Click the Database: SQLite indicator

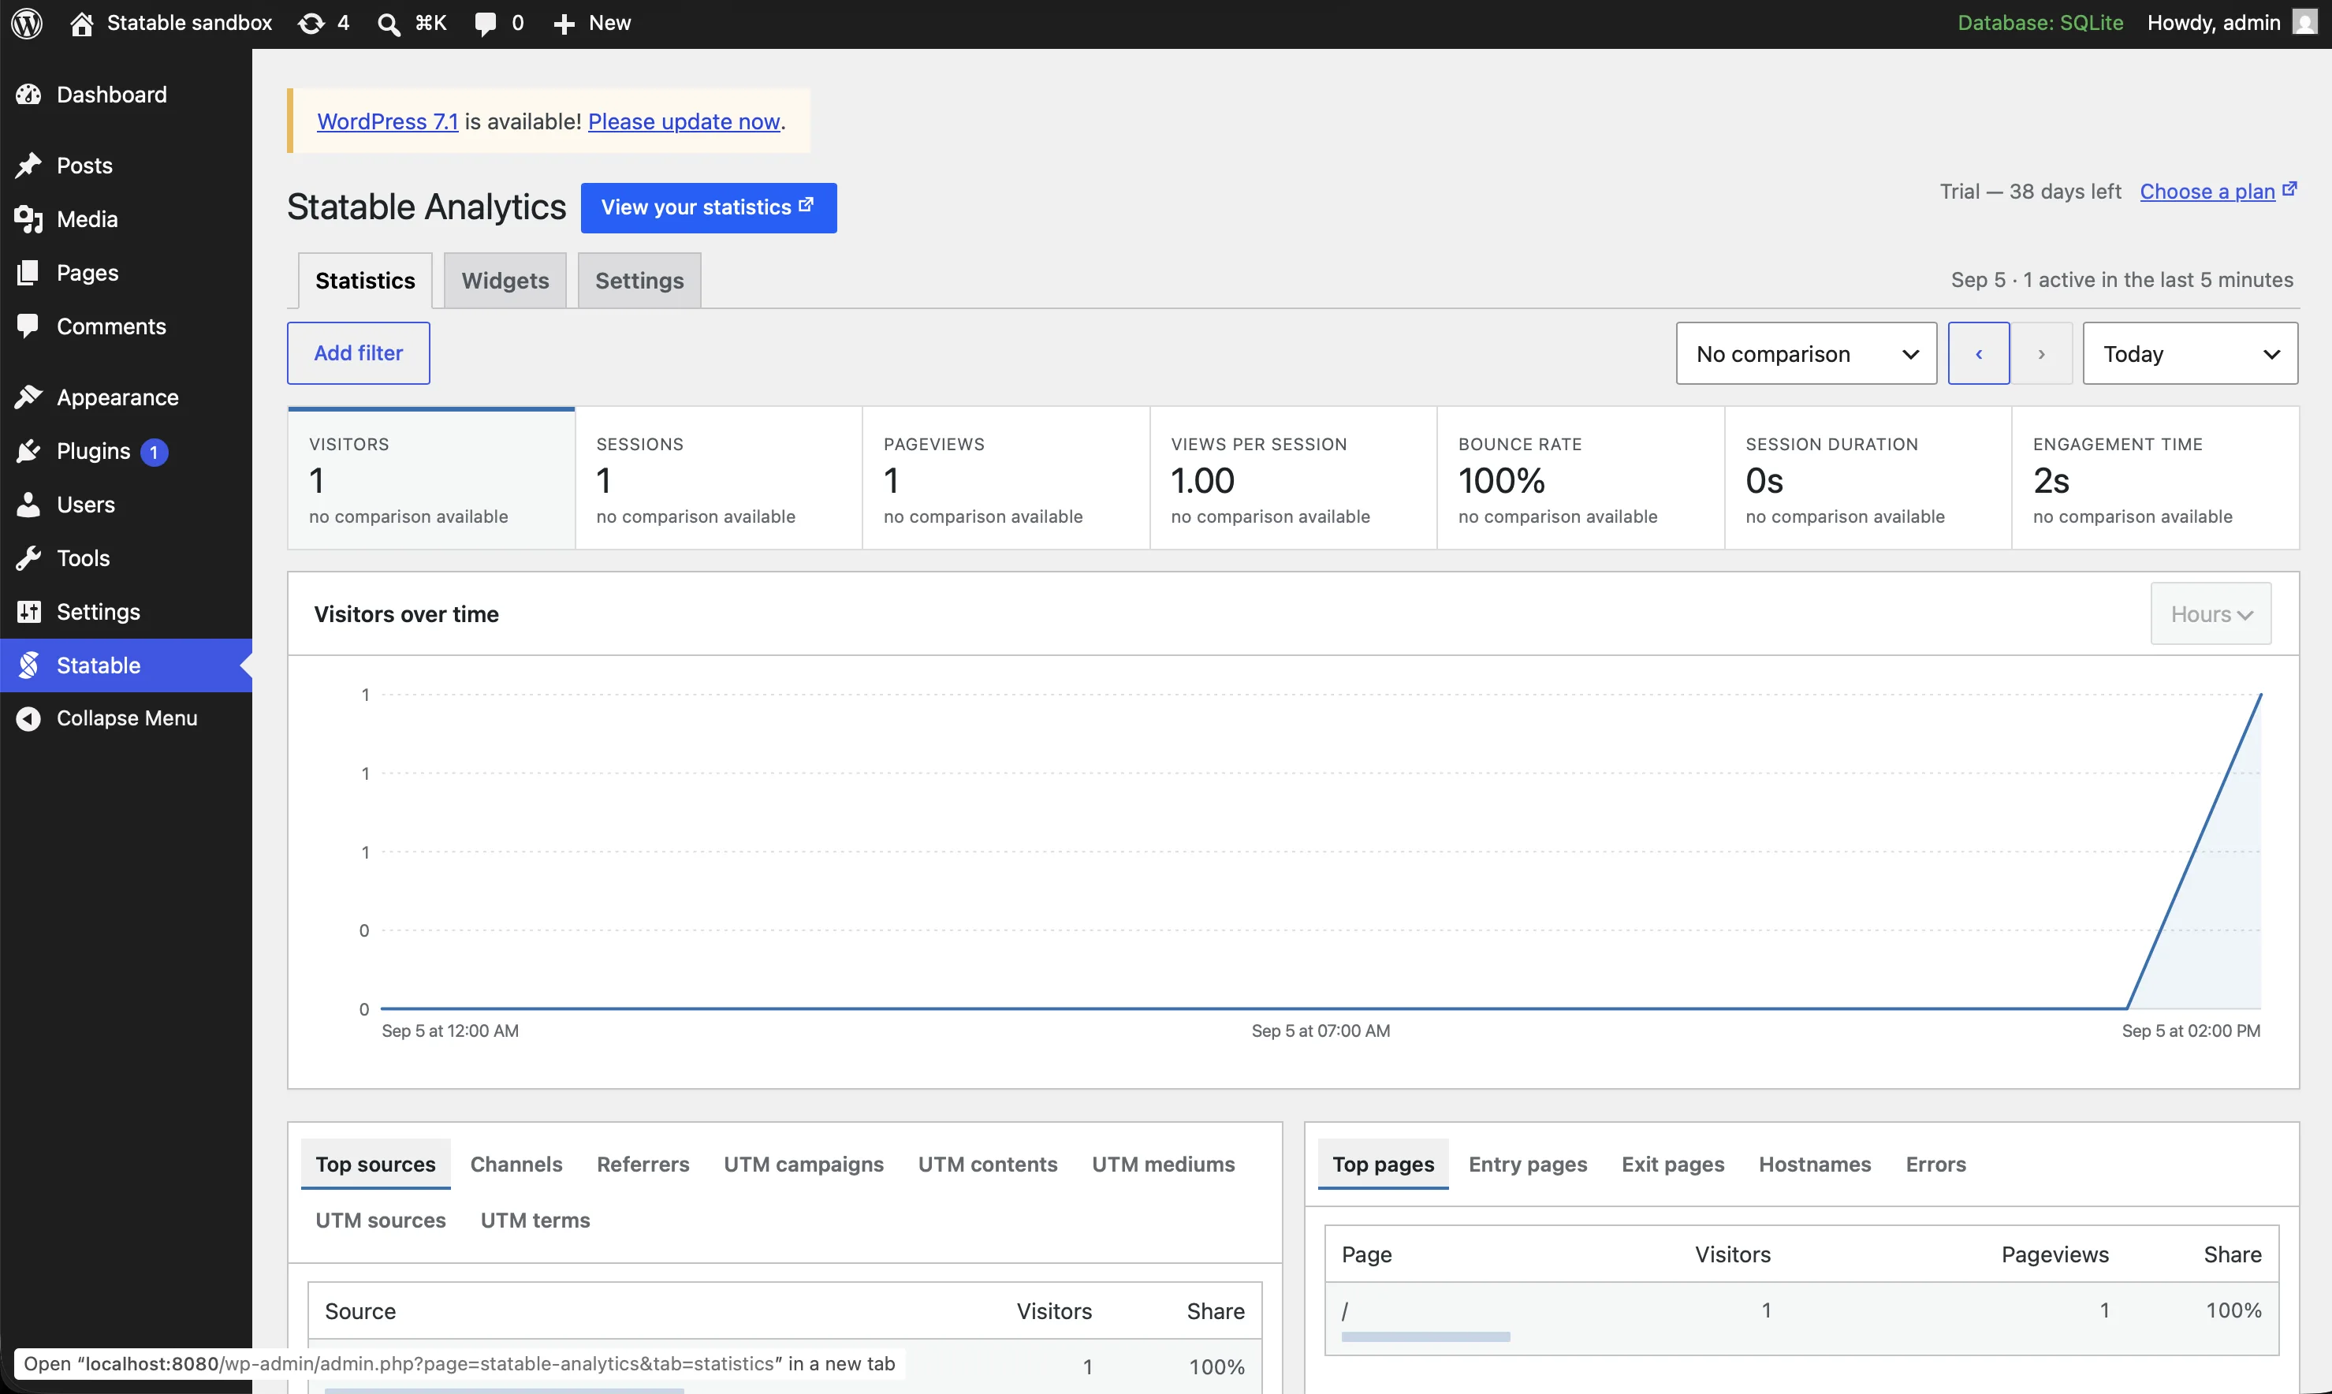pos(2040,23)
